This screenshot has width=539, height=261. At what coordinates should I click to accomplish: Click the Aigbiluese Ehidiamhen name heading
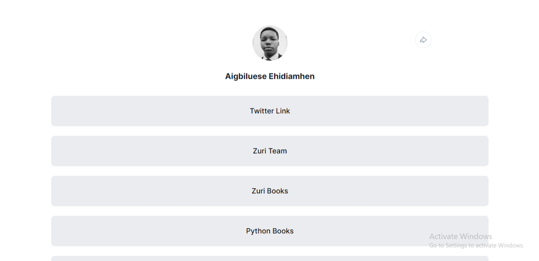[270, 76]
